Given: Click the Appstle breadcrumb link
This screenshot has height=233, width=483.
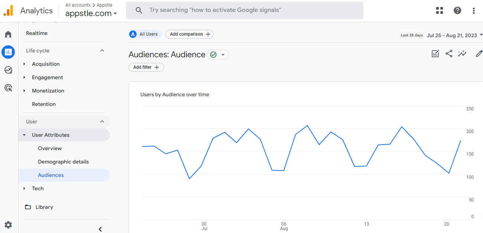Looking at the screenshot, I should point(104,5).
